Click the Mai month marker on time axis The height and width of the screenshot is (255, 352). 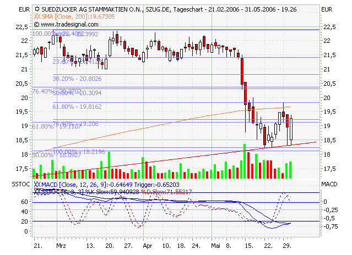(215, 246)
